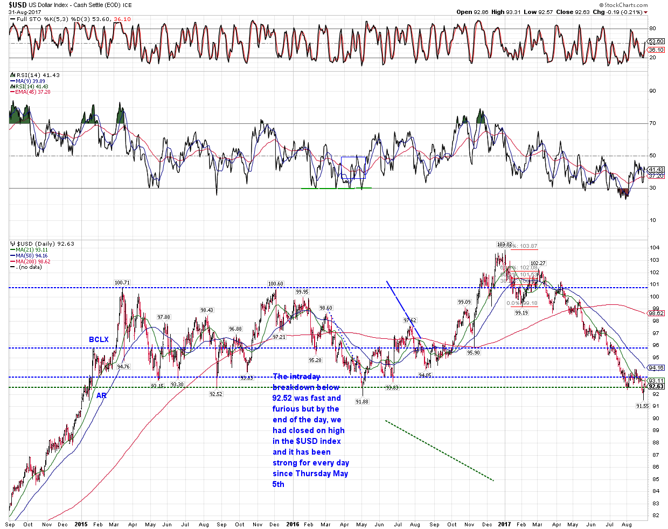
Task: Click the 91.88 low price label
Action: tap(362, 401)
